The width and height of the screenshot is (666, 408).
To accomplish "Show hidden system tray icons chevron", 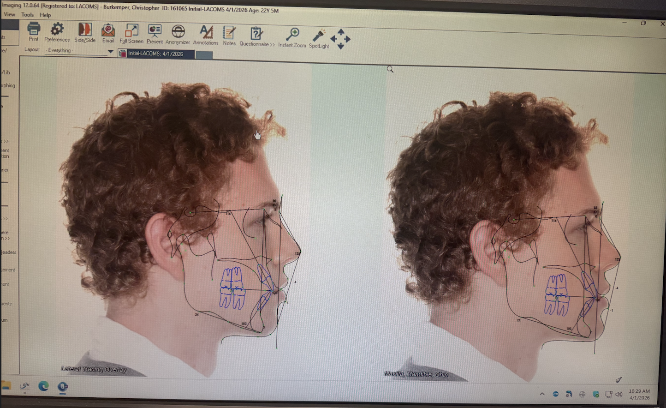I will pos(542,394).
